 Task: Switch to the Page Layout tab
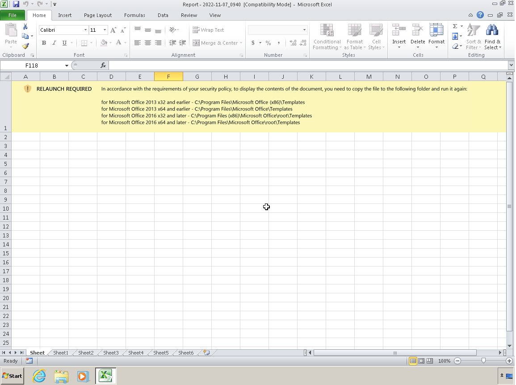click(x=98, y=15)
